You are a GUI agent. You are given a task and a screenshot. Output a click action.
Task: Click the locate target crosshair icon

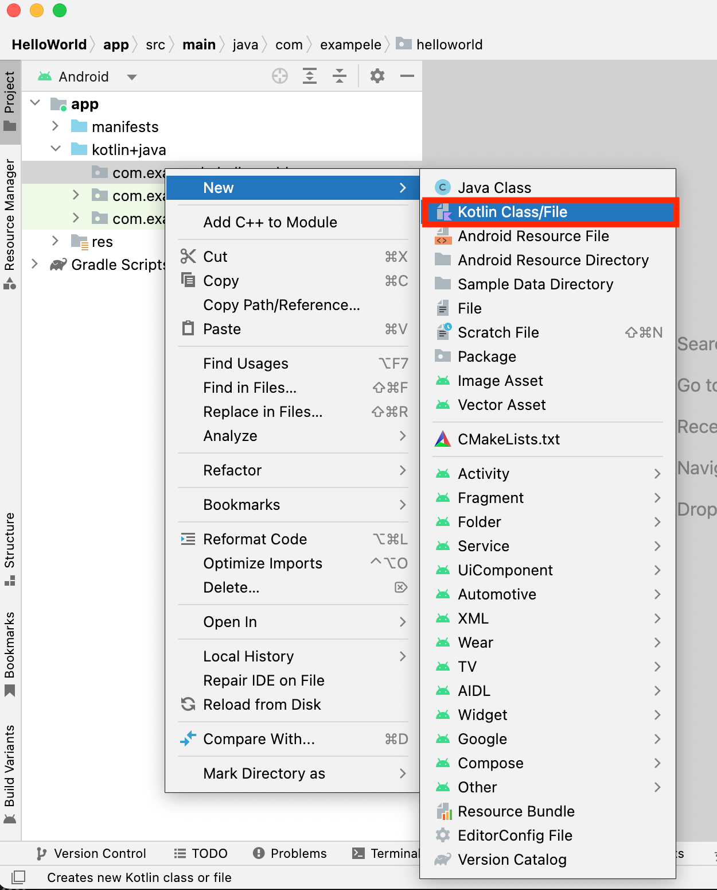[280, 76]
